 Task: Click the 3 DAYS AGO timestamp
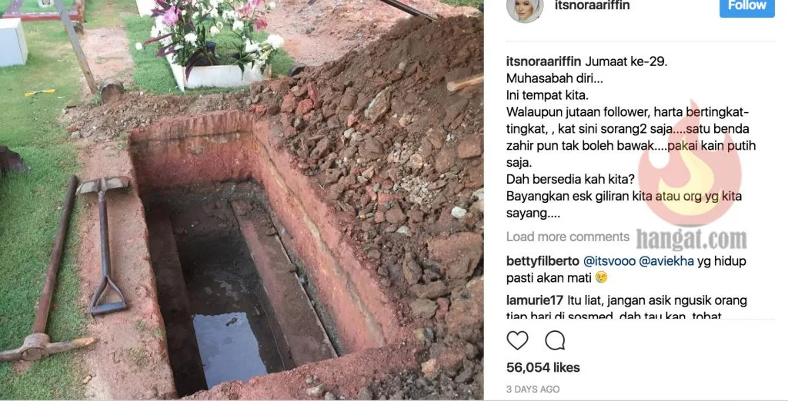(533, 389)
